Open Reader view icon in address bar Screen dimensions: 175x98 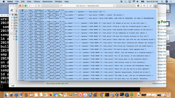61,6
